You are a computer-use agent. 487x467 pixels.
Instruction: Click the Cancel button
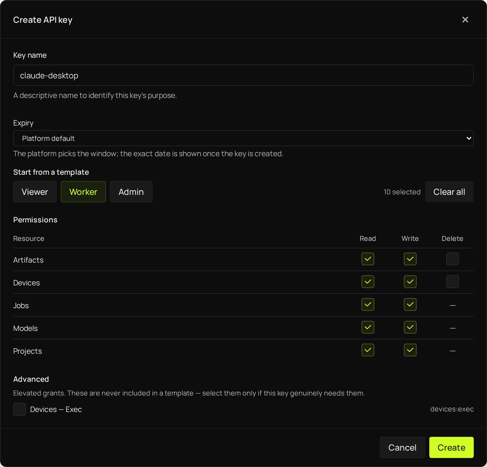(x=402, y=447)
